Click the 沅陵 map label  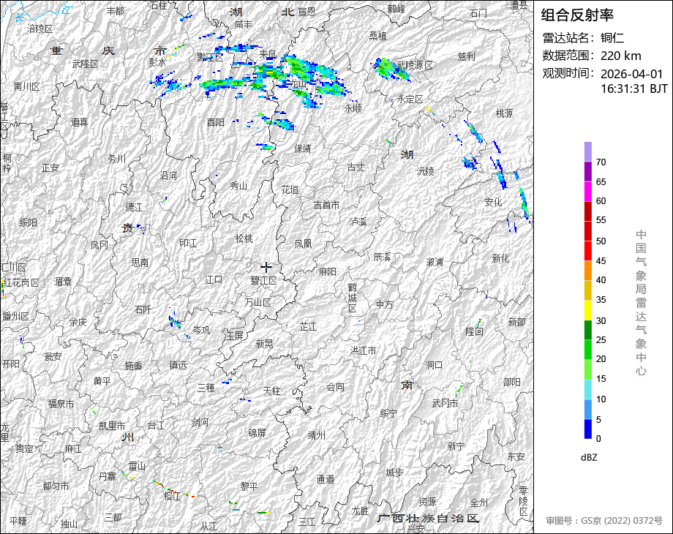[425, 171]
